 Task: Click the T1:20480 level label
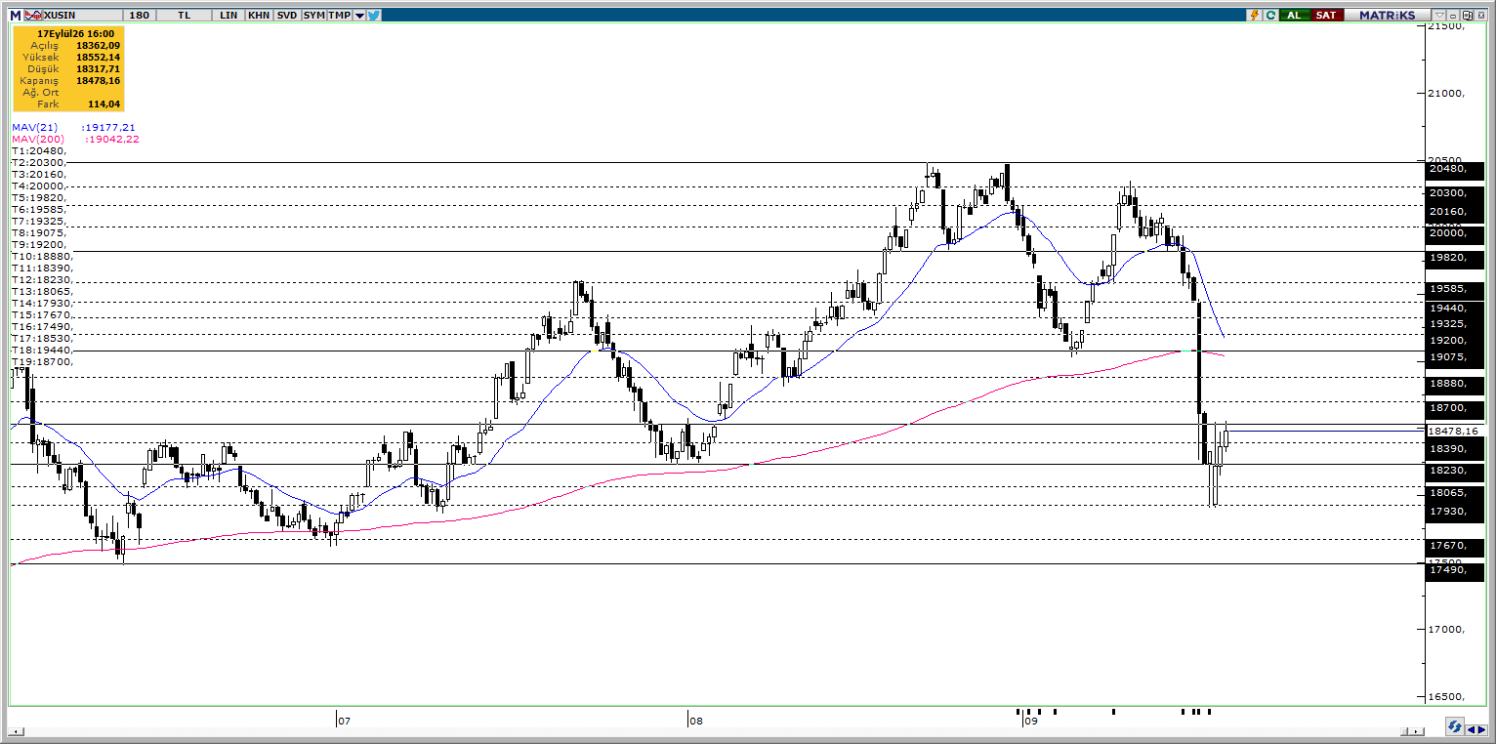tap(39, 151)
